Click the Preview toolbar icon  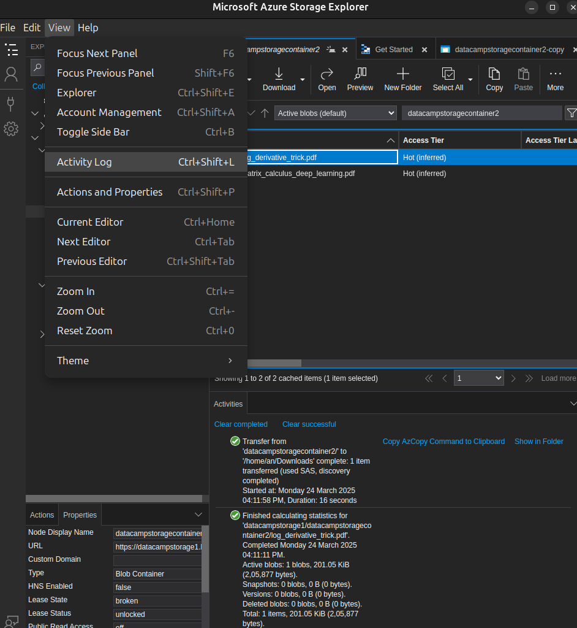click(360, 74)
